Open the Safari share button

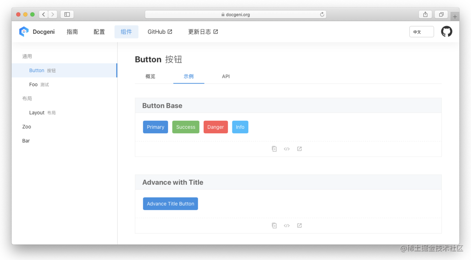(x=425, y=15)
